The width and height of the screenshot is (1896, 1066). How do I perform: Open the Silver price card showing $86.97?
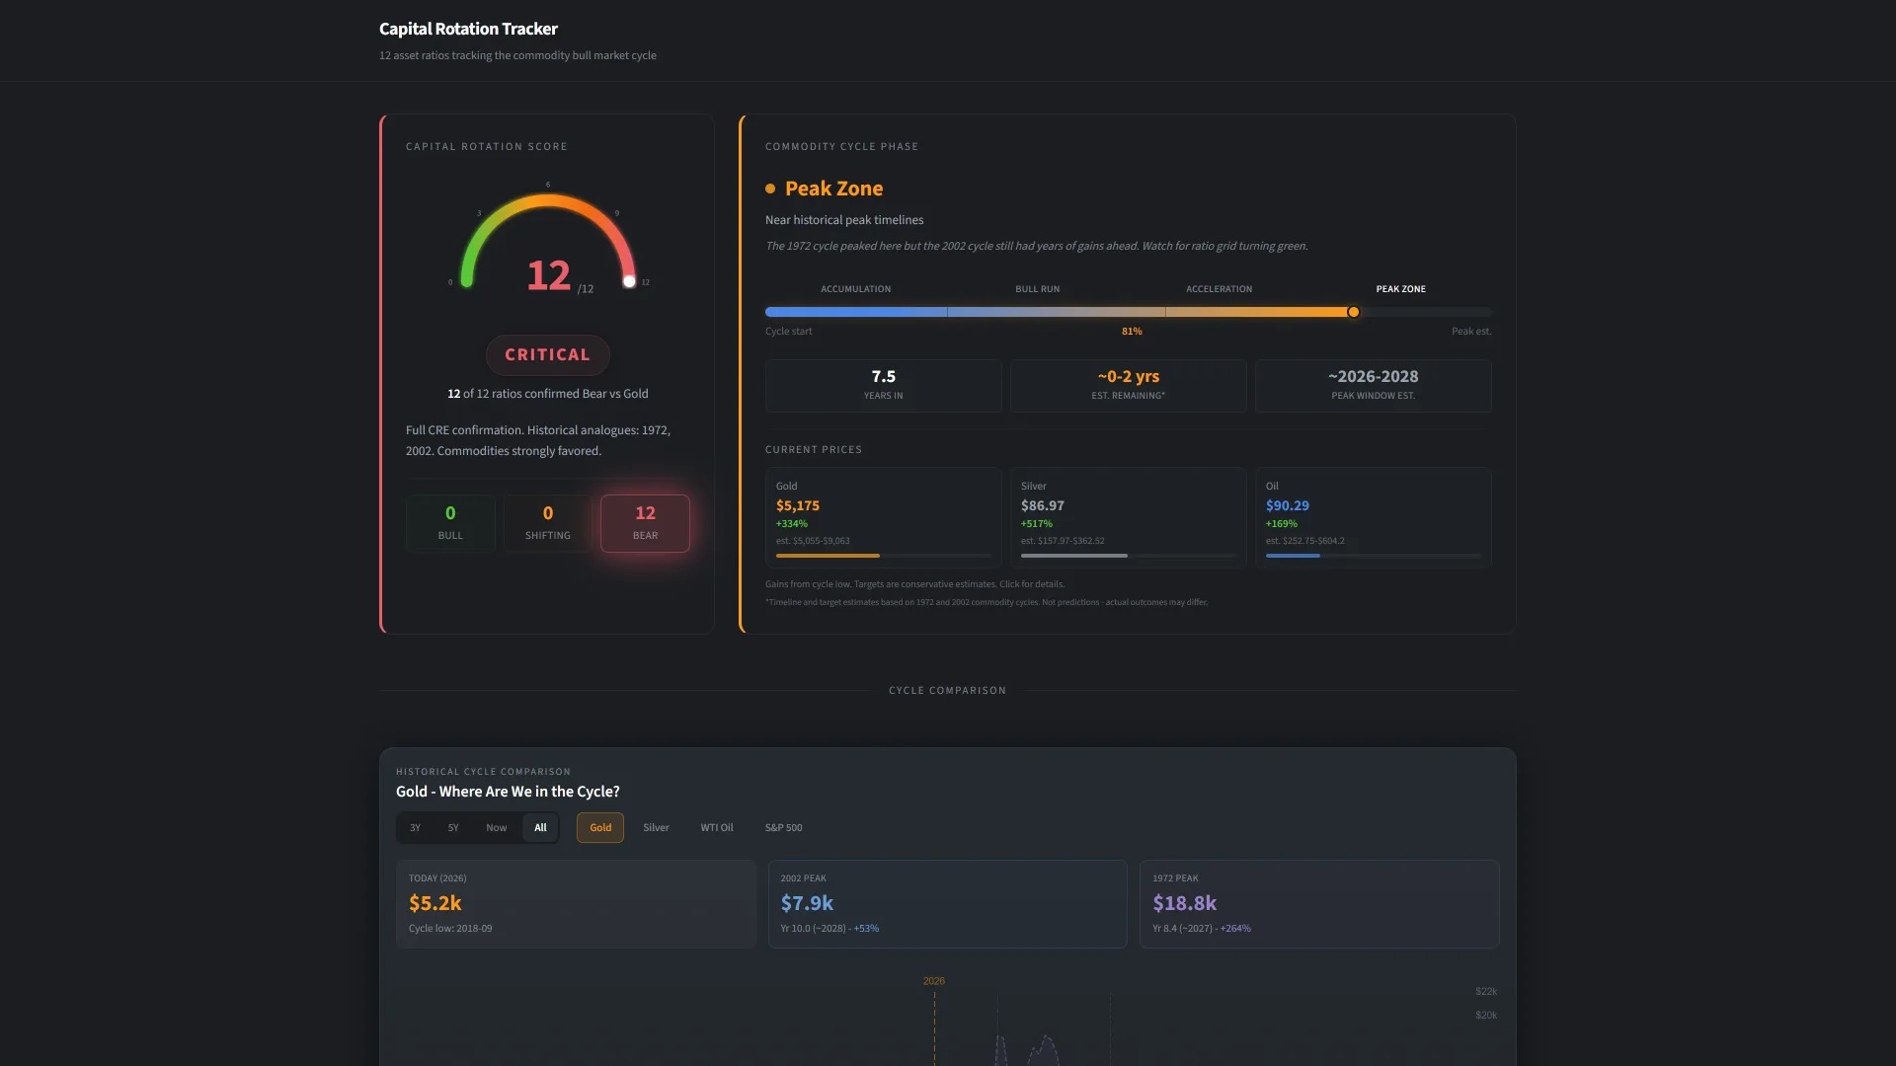pos(1127,517)
